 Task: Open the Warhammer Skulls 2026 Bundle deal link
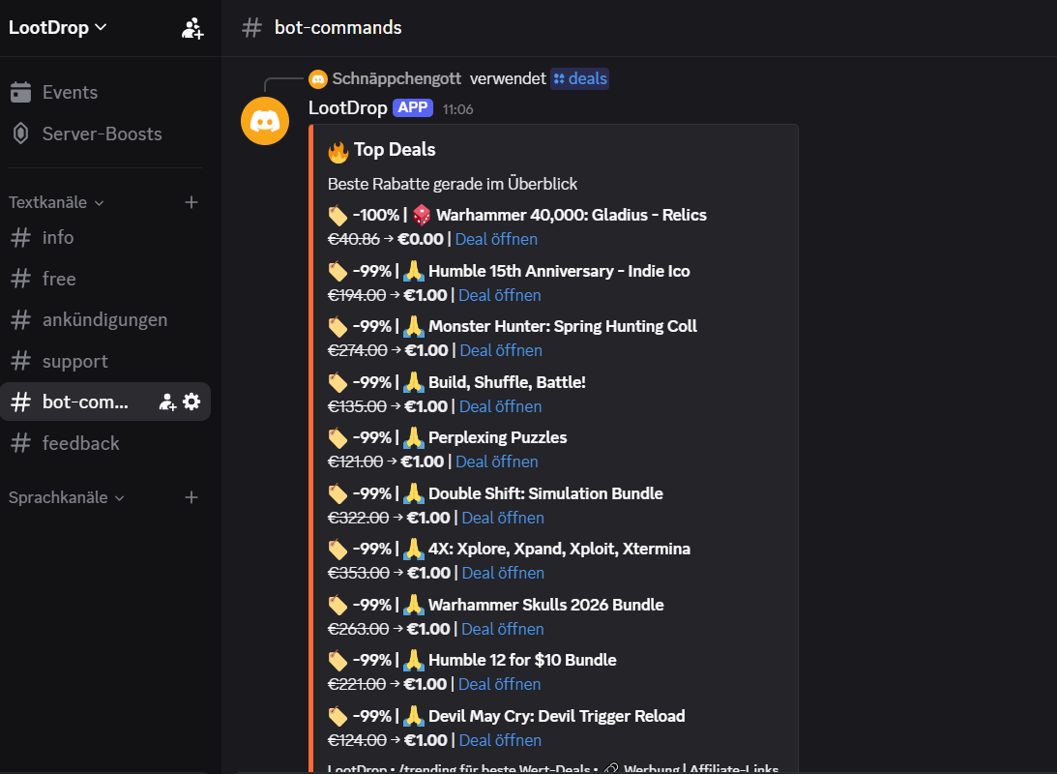tap(502, 629)
